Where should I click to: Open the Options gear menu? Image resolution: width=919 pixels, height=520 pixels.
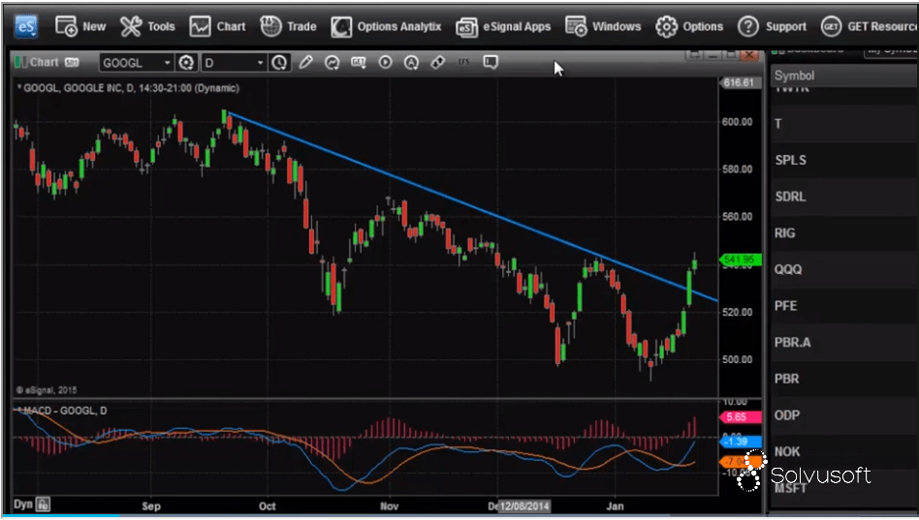point(689,26)
